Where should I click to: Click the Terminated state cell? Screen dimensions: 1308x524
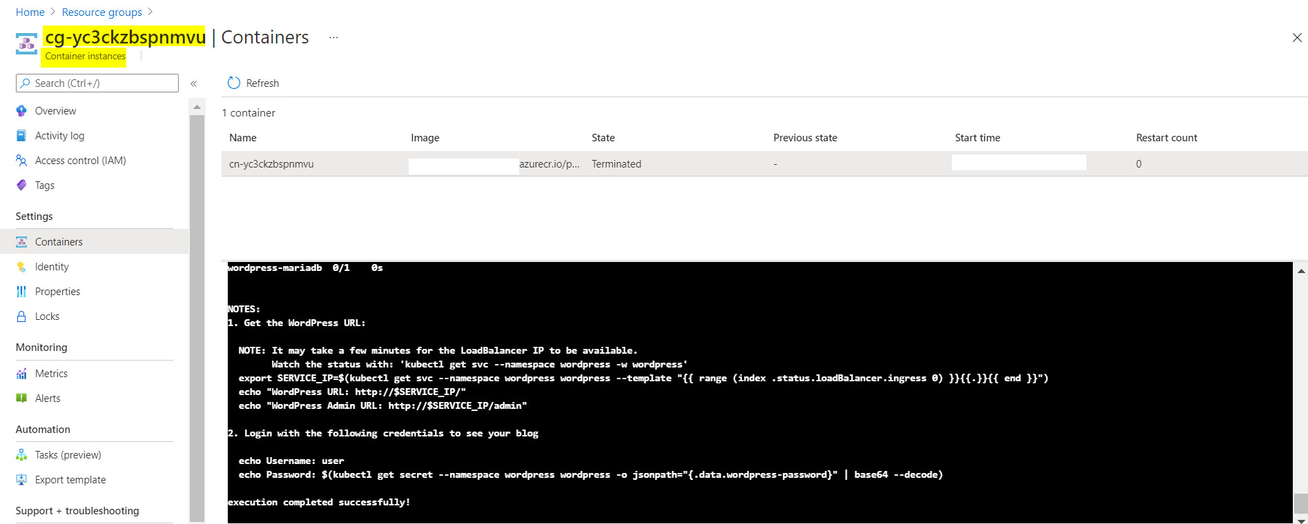(x=616, y=164)
